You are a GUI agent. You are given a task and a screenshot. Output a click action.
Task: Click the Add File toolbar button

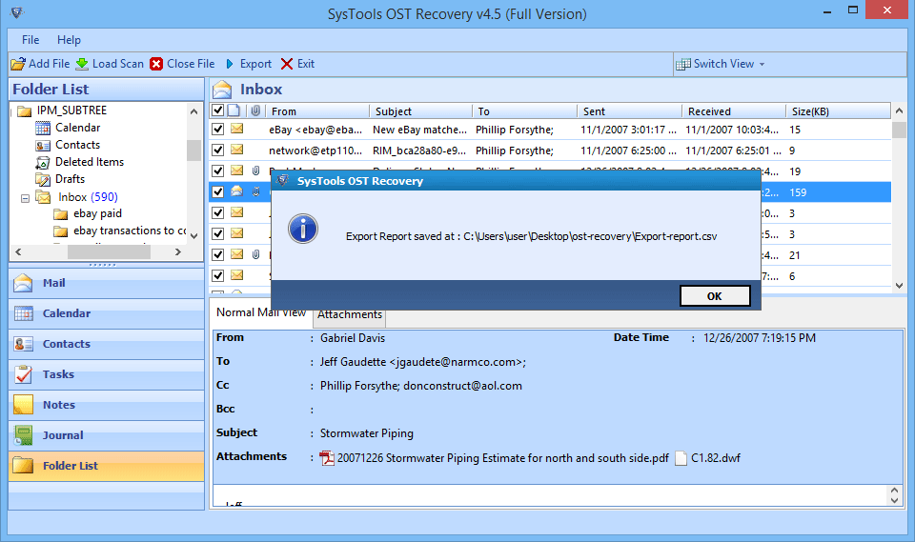[40, 64]
